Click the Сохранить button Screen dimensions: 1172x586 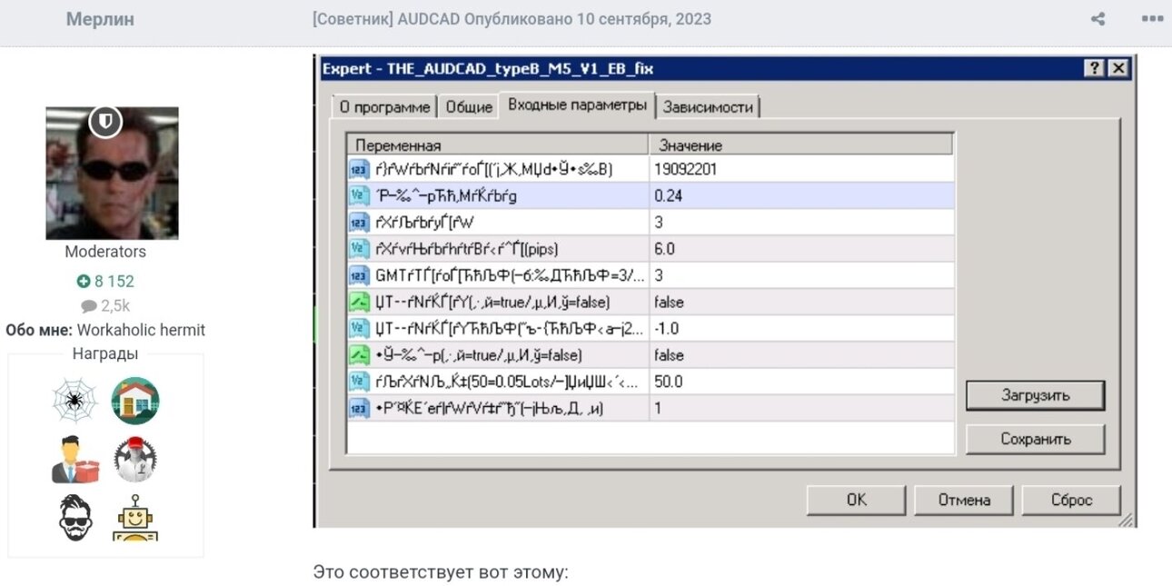(1035, 439)
